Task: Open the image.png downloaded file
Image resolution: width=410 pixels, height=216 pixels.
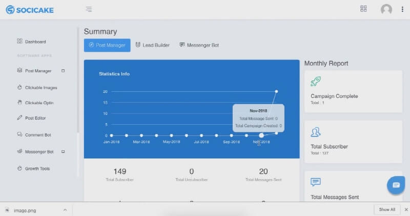Action: click(x=25, y=210)
